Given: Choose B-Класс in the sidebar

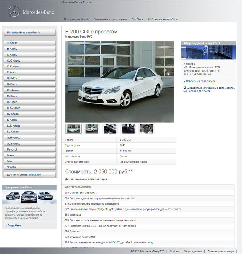Looking at the screenshot, I should [30, 49].
